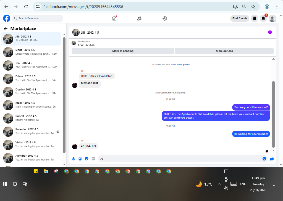Click the install app icon in address bar
Image resolution: width=283 pixels, height=201 pixels.
pos(235,7)
